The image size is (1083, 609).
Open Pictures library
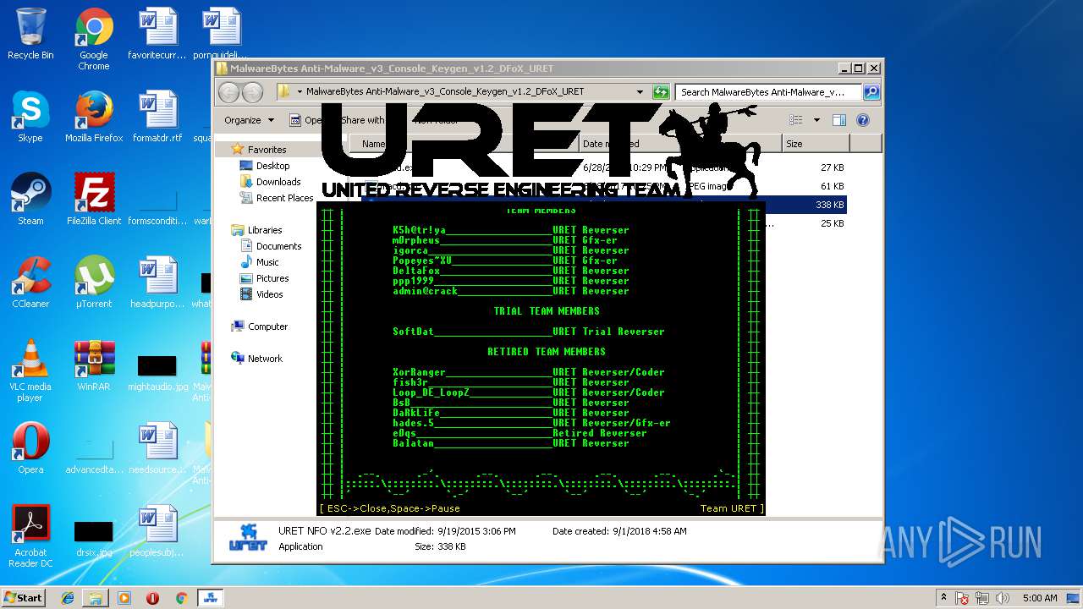(x=272, y=278)
